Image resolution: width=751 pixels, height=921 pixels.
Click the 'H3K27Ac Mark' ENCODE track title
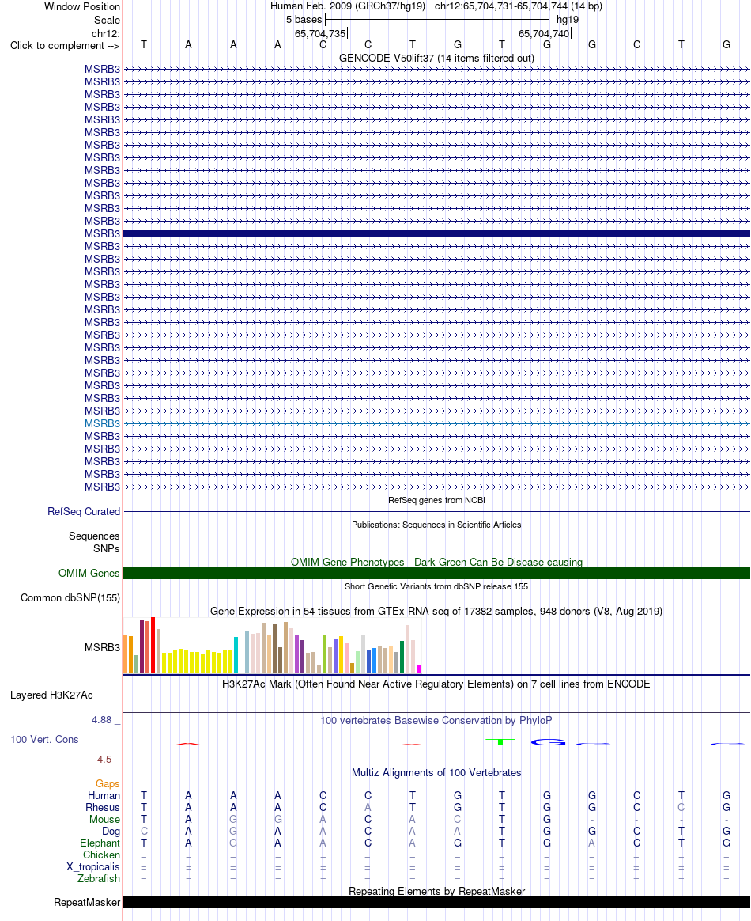pyautogui.click(x=436, y=684)
